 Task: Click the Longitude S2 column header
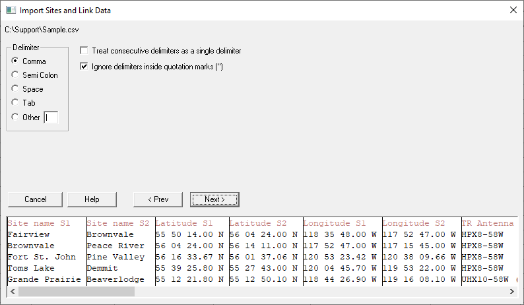pos(414,224)
